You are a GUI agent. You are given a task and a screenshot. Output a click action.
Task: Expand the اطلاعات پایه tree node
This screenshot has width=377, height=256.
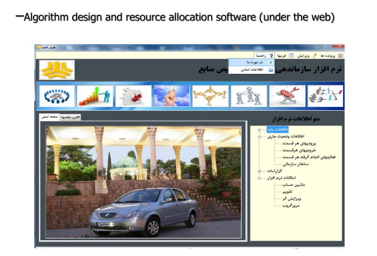(259, 130)
